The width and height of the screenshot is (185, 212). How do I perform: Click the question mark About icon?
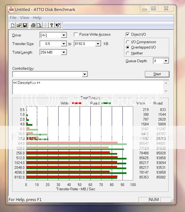point(51,25)
